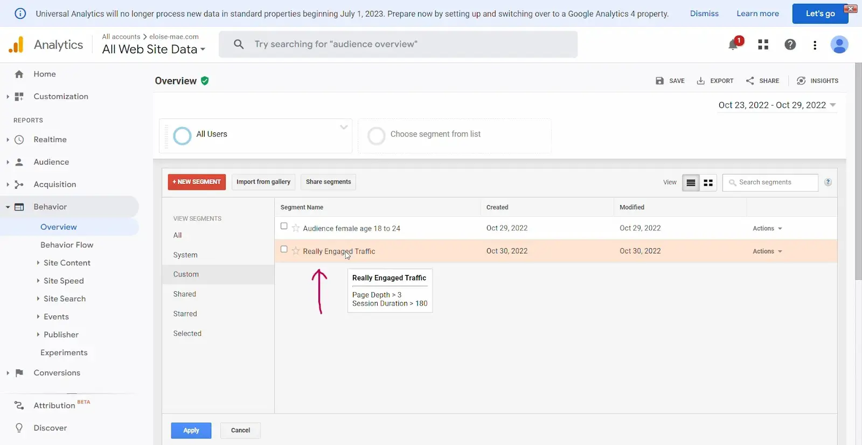This screenshot has width=862, height=445.
Task: Star the Really Engaged Traffic segment
Action: click(x=296, y=251)
